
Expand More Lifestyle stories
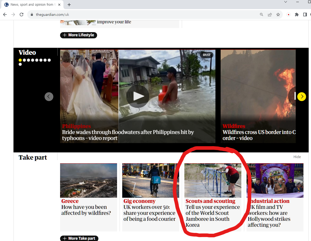pos(78,35)
